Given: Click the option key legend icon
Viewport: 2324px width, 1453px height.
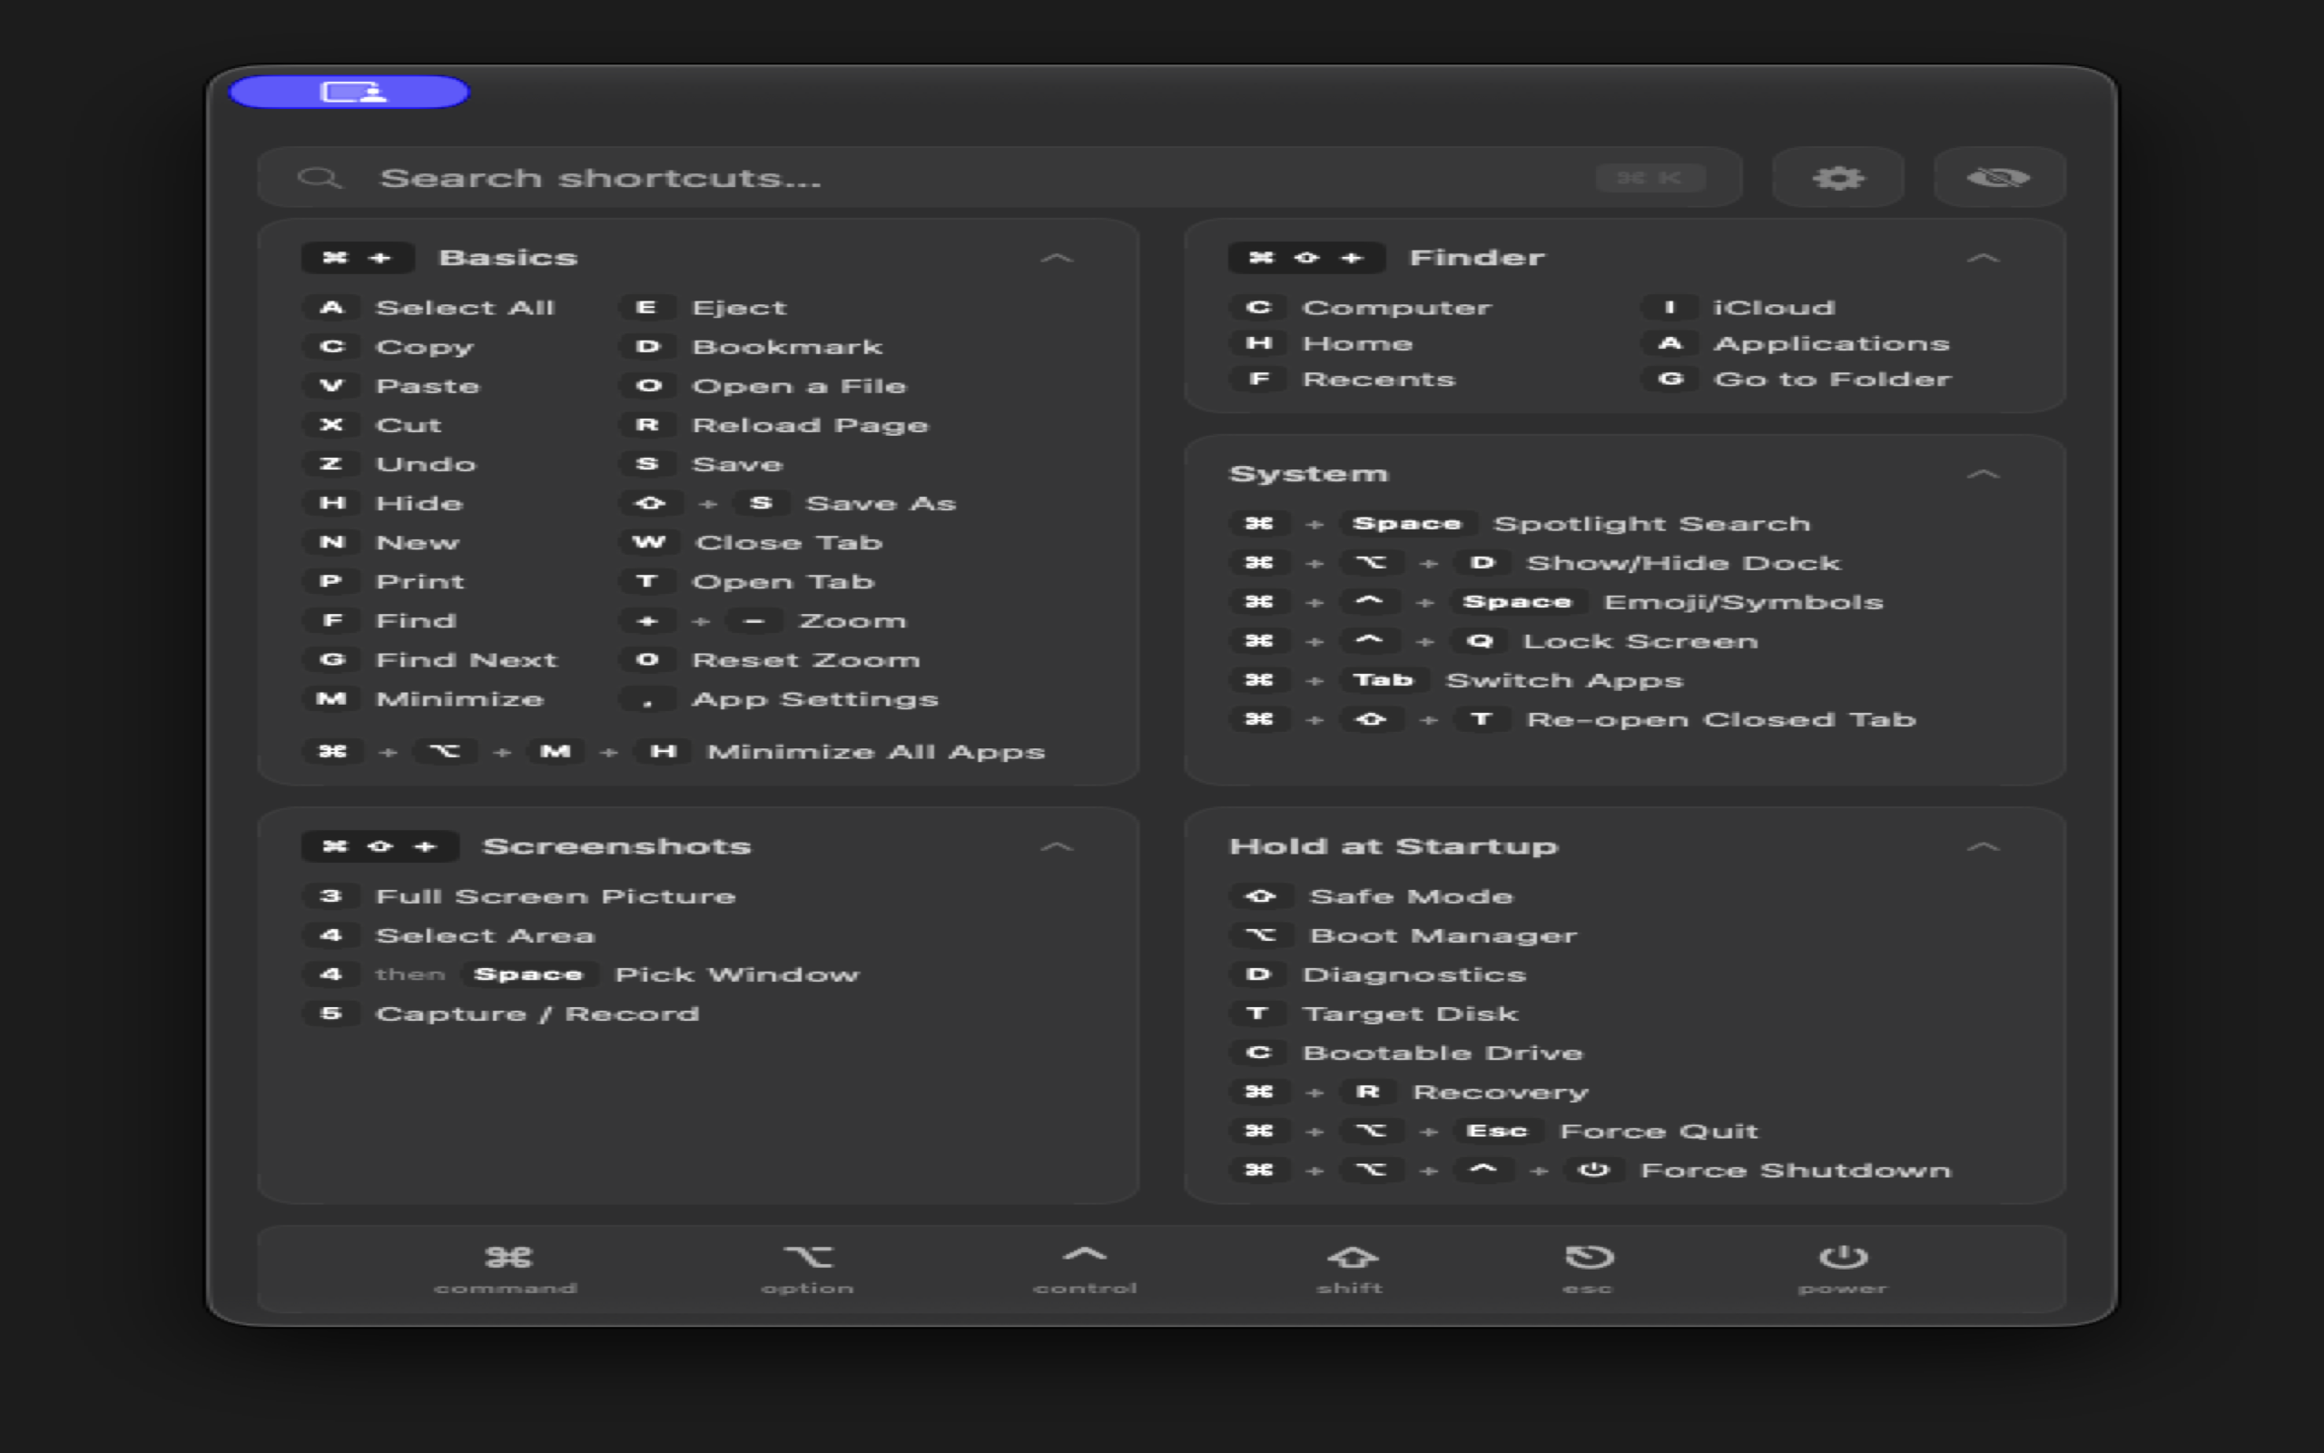Looking at the screenshot, I should (808, 1257).
